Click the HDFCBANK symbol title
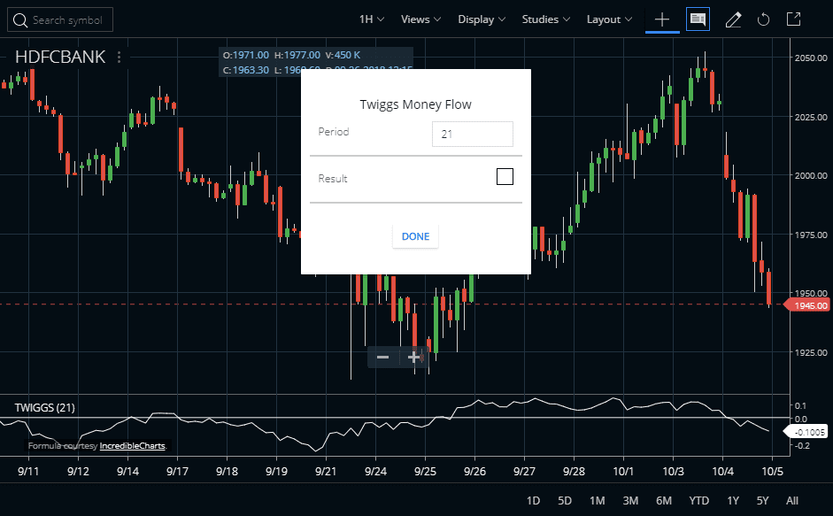 click(x=60, y=57)
